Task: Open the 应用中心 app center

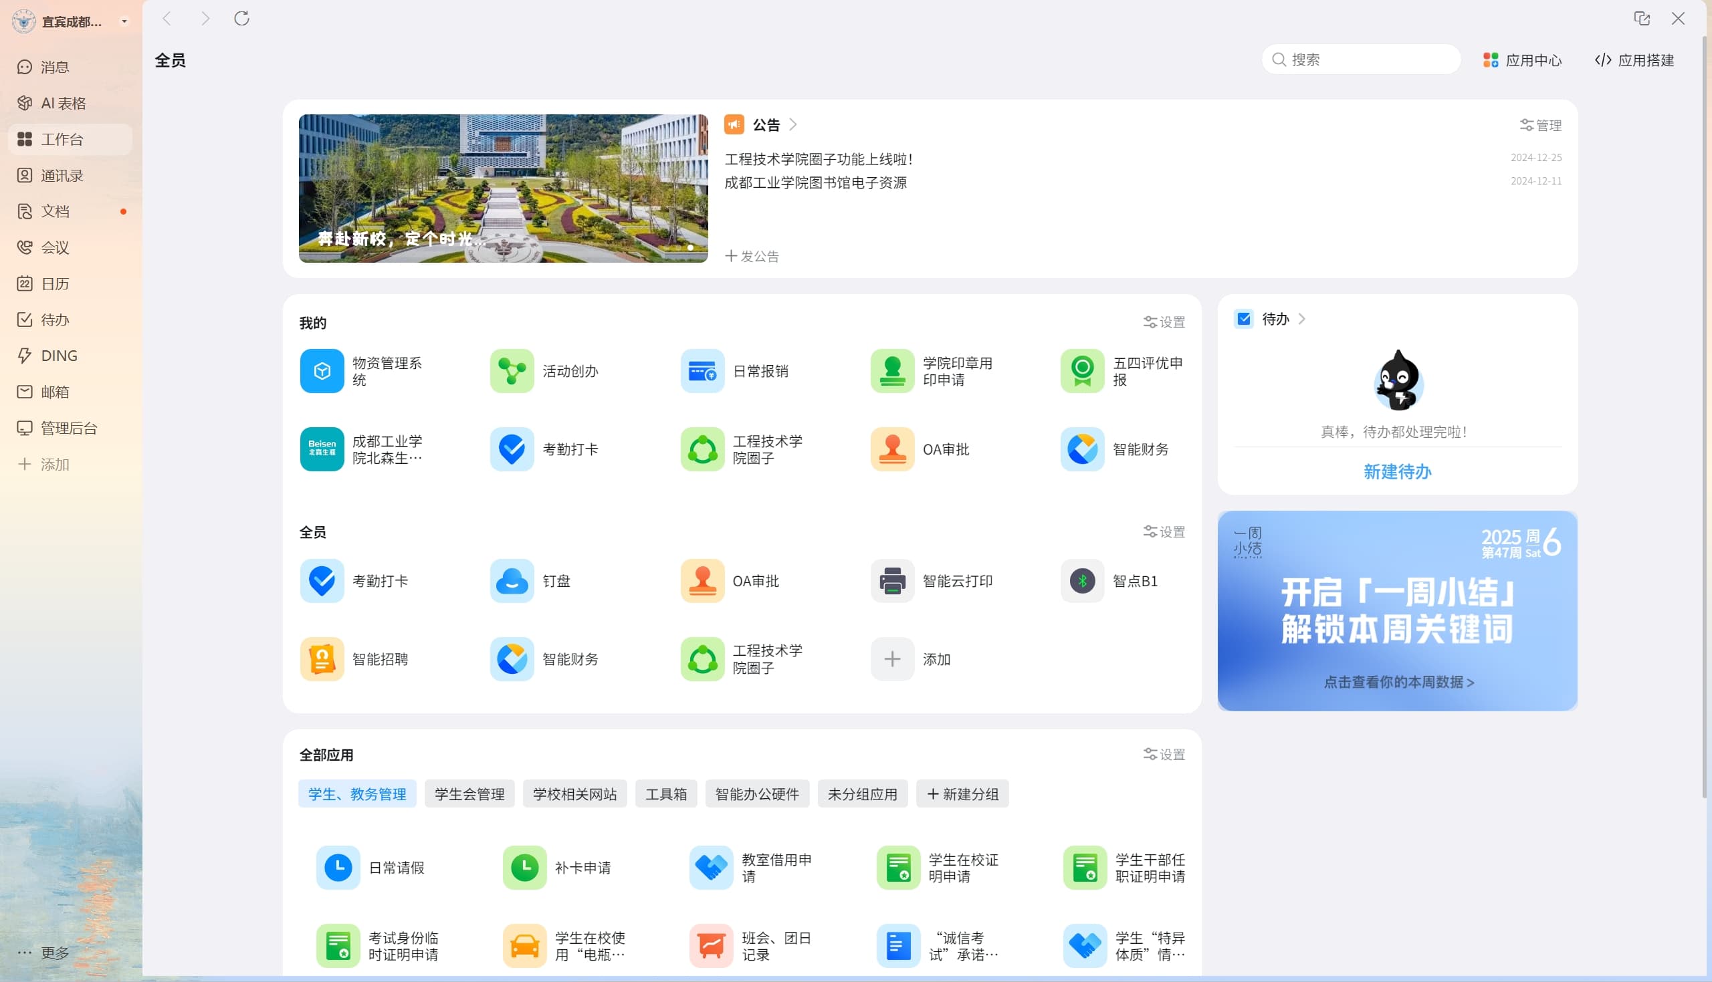Action: tap(1522, 59)
